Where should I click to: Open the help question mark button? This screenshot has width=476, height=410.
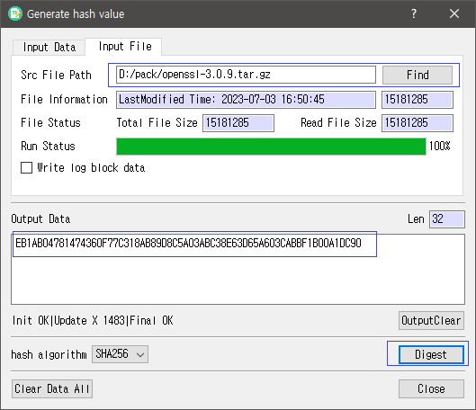(x=414, y=13)
